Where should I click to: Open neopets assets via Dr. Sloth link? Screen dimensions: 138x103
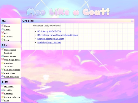tap(51, 39)
